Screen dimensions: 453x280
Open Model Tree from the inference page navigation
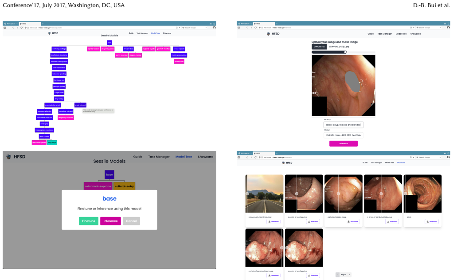click(x=401, y=34)
